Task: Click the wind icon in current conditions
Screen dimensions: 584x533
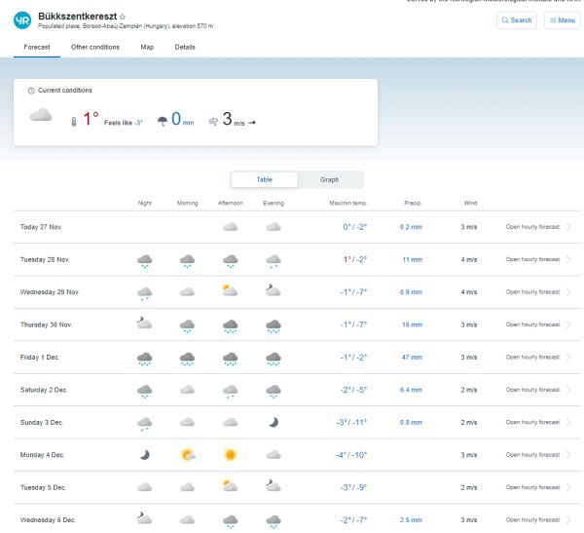Action: [x=213, y=122]
